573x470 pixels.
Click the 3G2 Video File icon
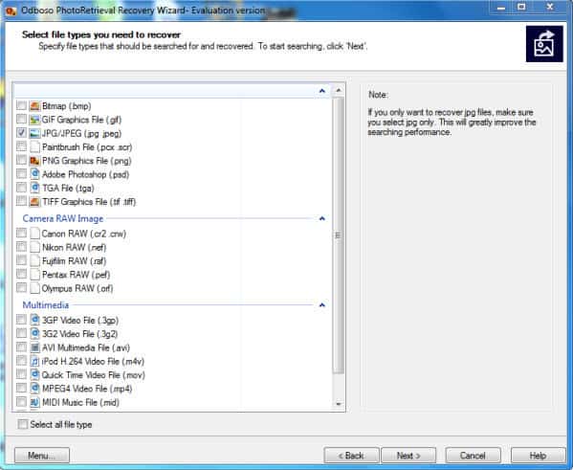coord(34,333)
